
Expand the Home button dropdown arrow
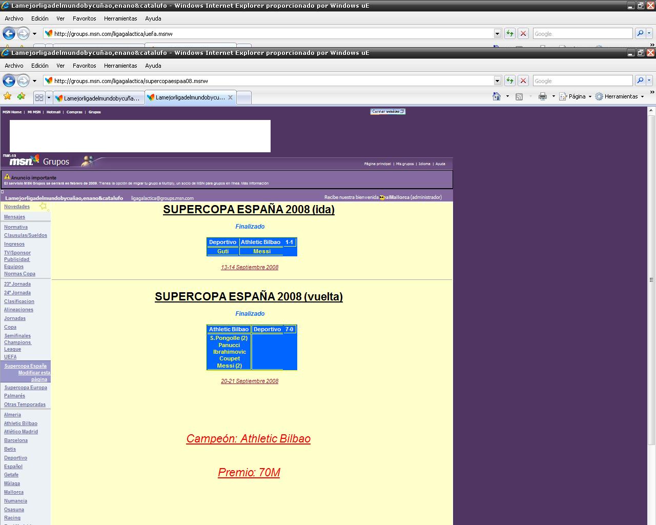tap(507, 96)
